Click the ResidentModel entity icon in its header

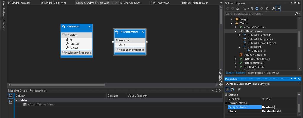pos(117,32)
